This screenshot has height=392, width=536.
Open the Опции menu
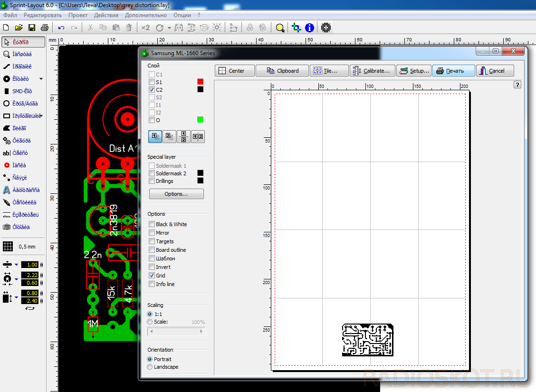[182, 15]
